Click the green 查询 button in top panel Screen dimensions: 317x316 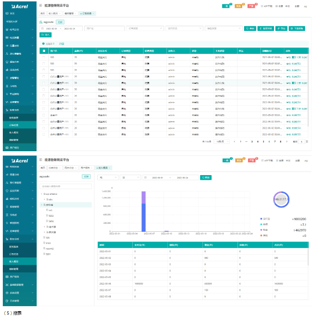point(250,29)
